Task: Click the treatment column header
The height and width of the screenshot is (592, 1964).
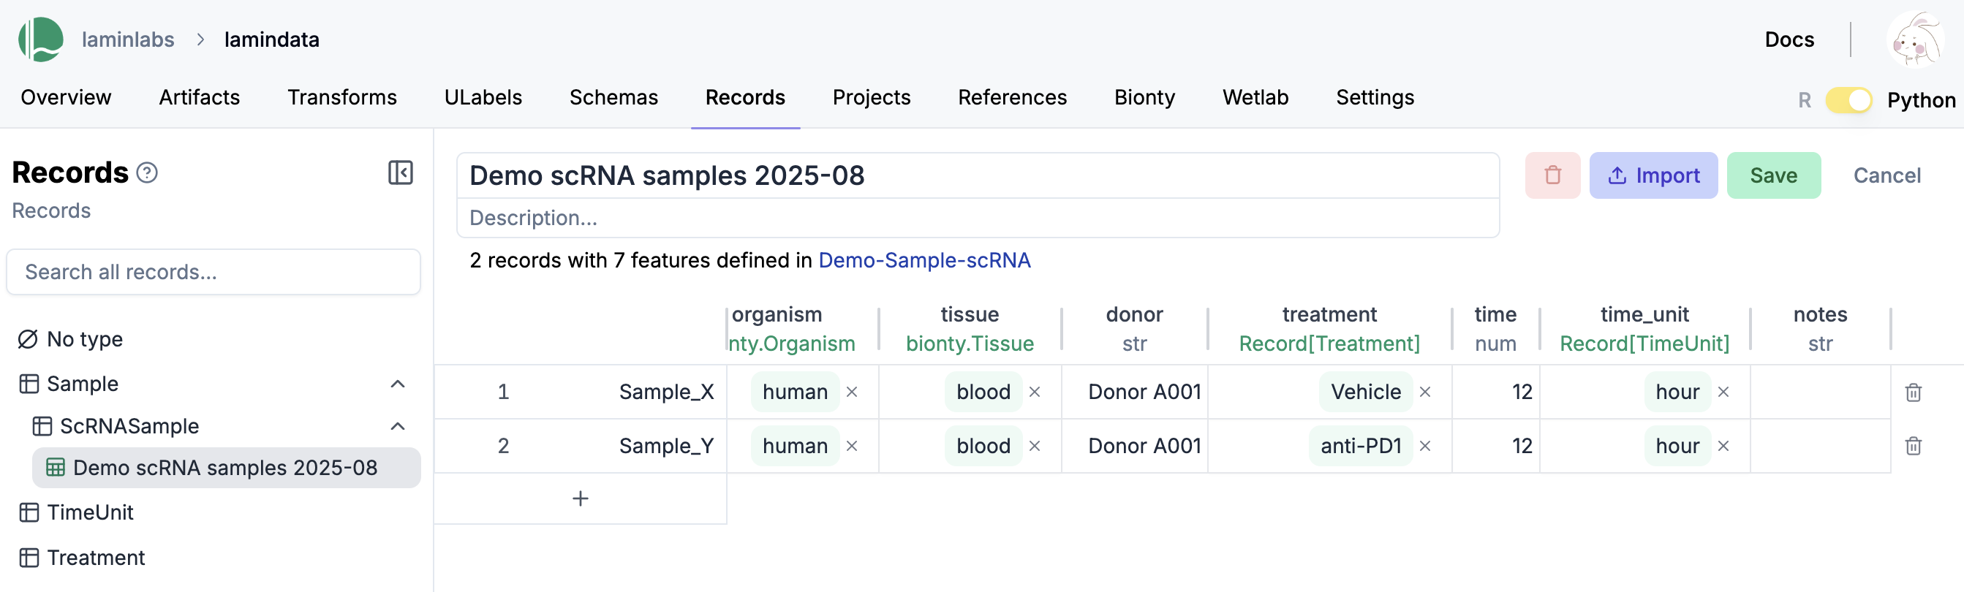Action: pos(1329,328)
